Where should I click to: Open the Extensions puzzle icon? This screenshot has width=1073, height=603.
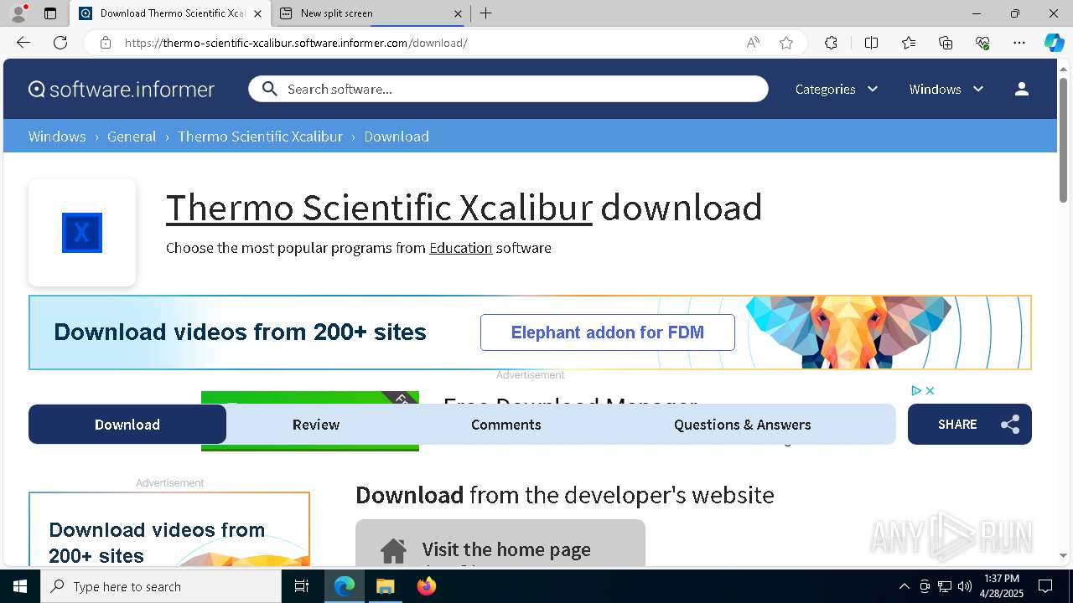831,43
